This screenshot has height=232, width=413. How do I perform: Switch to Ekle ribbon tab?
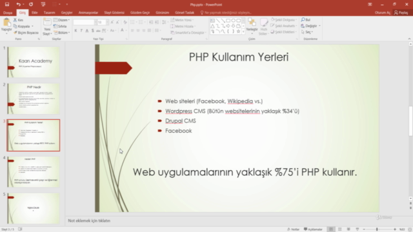coord(34,13)
